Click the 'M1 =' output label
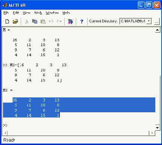The image size is (162, 145). 8,90
